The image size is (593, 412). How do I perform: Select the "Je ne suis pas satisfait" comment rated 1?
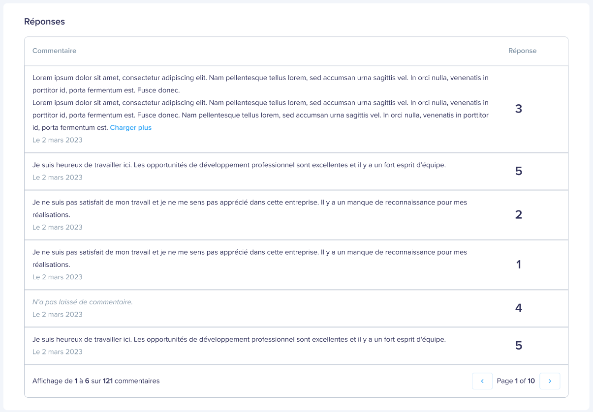(250, 258)
